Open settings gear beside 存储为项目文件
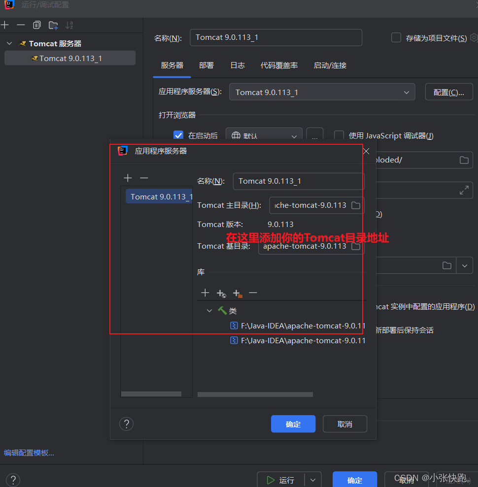The image size is (478, 487). click(474, 37)
